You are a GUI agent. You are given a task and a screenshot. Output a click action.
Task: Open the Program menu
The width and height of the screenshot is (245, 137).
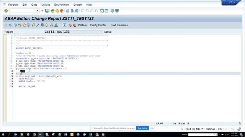[x=13, y=5]
